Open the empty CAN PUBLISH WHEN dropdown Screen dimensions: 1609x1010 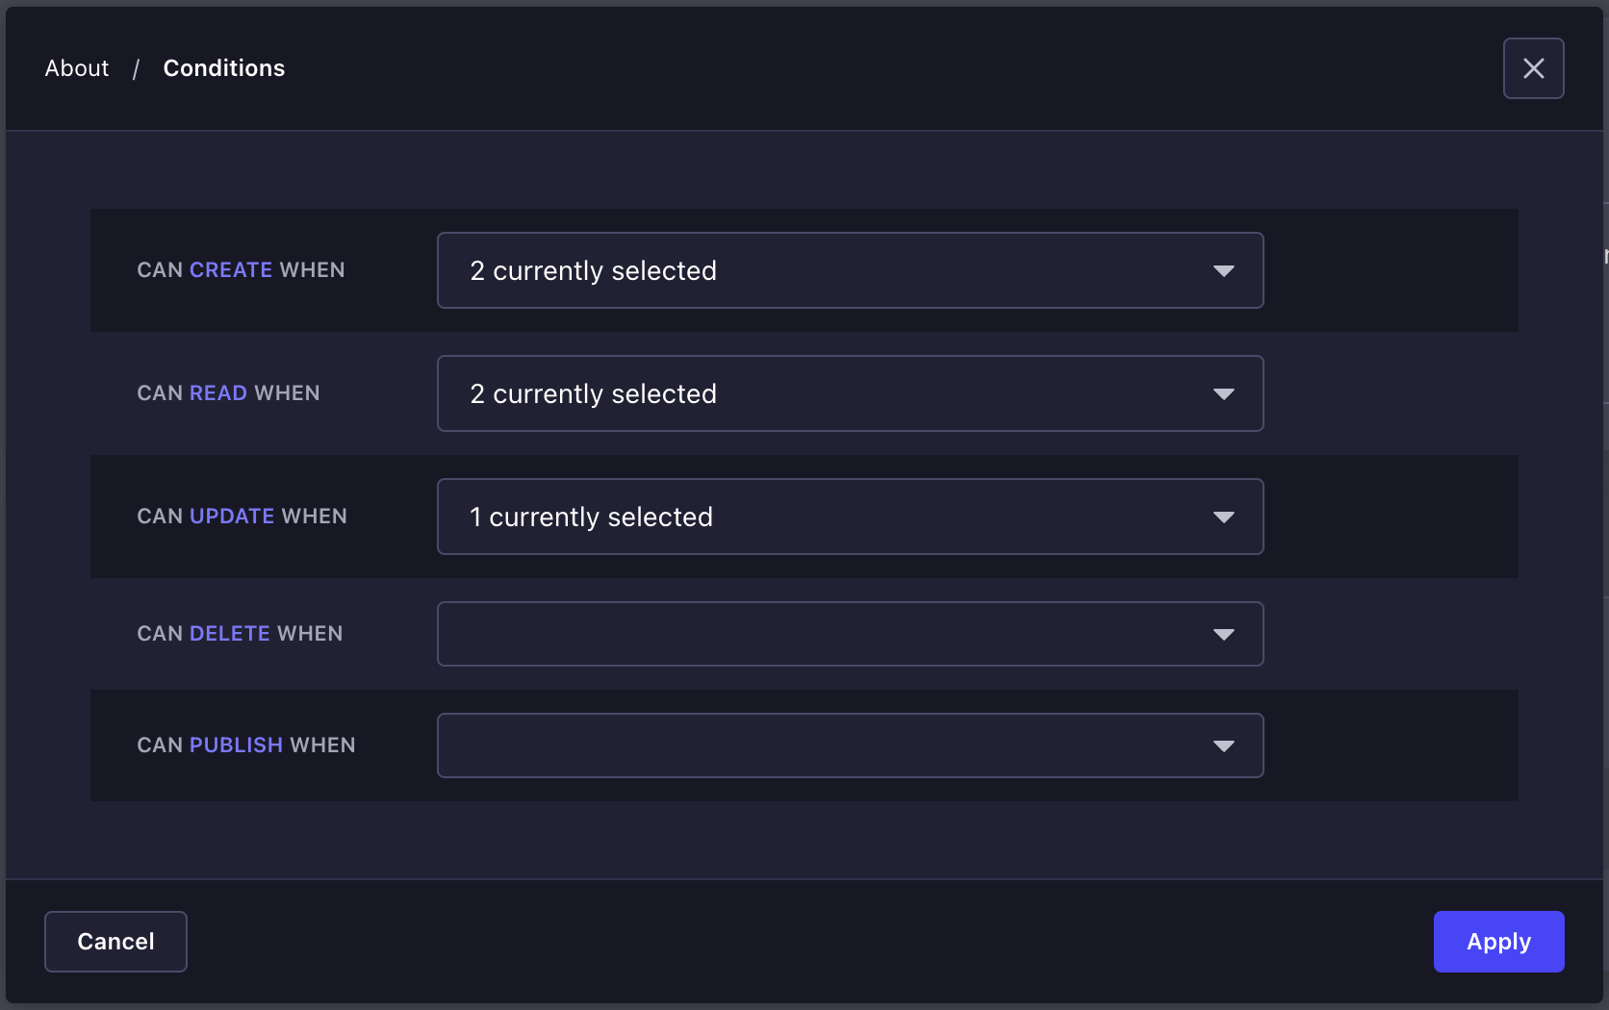[x=850, y=745]
